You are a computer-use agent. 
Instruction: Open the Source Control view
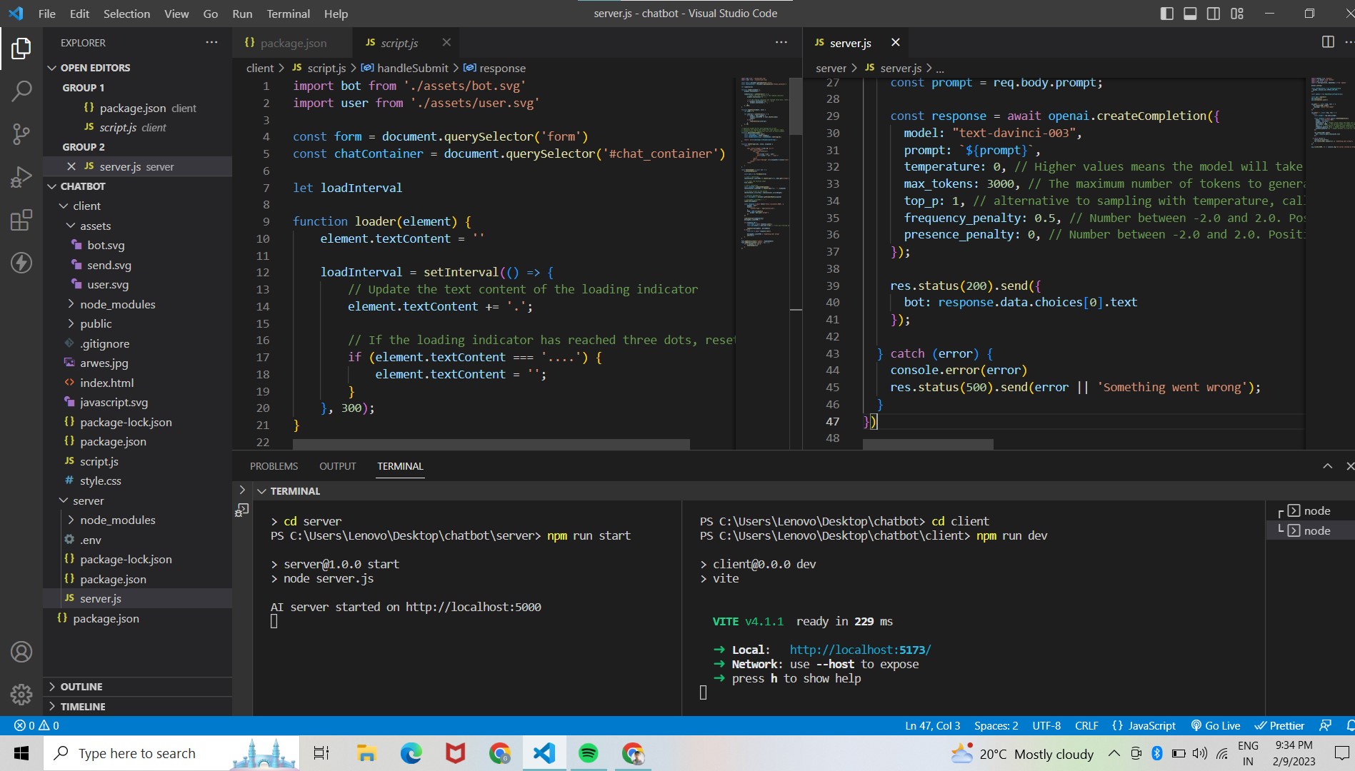(21, 133)
